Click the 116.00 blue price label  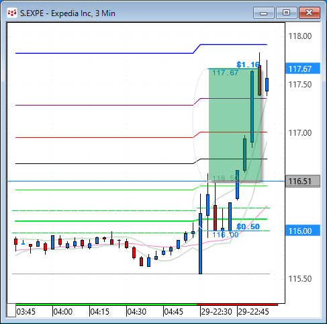click(303, 231)
